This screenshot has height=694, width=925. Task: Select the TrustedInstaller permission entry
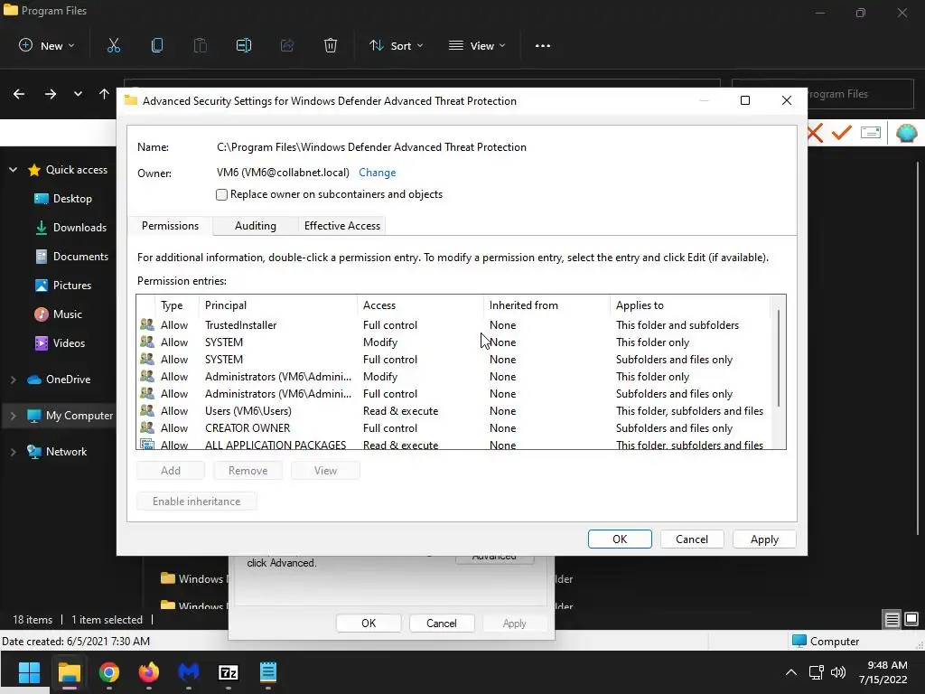[x=453, y=325]
